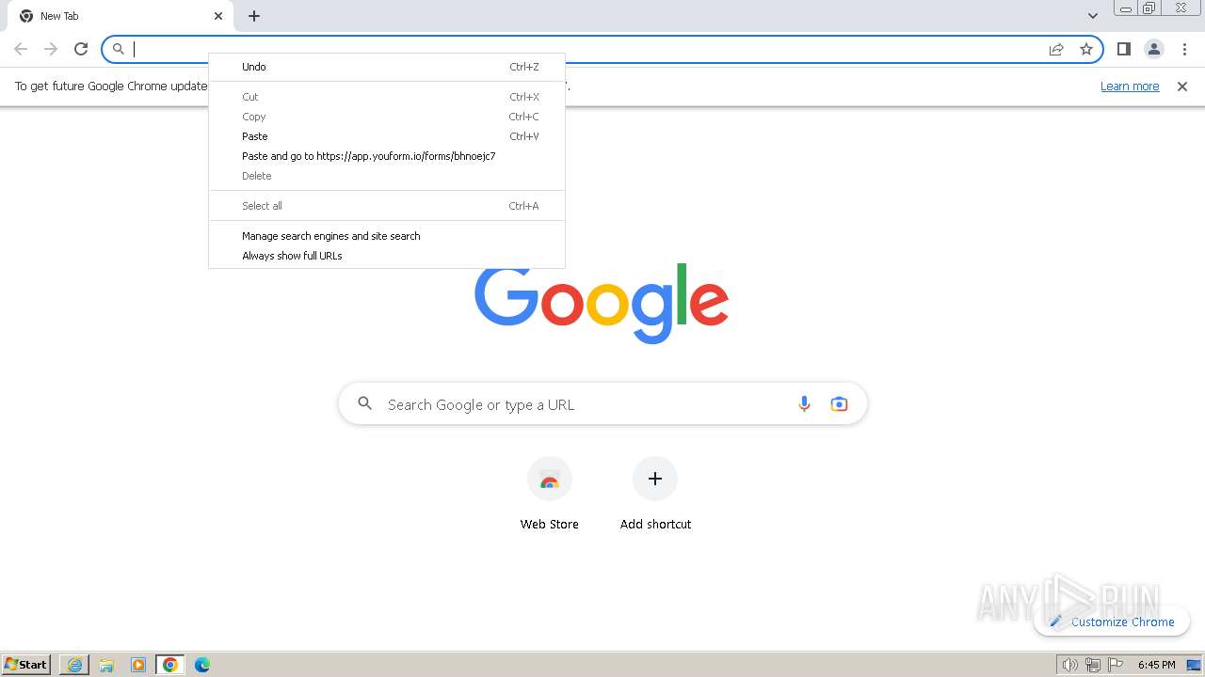Go back with the back arrow
Image resolution: width=1205 pixels, height=677 pixels.
click(21, 49)
